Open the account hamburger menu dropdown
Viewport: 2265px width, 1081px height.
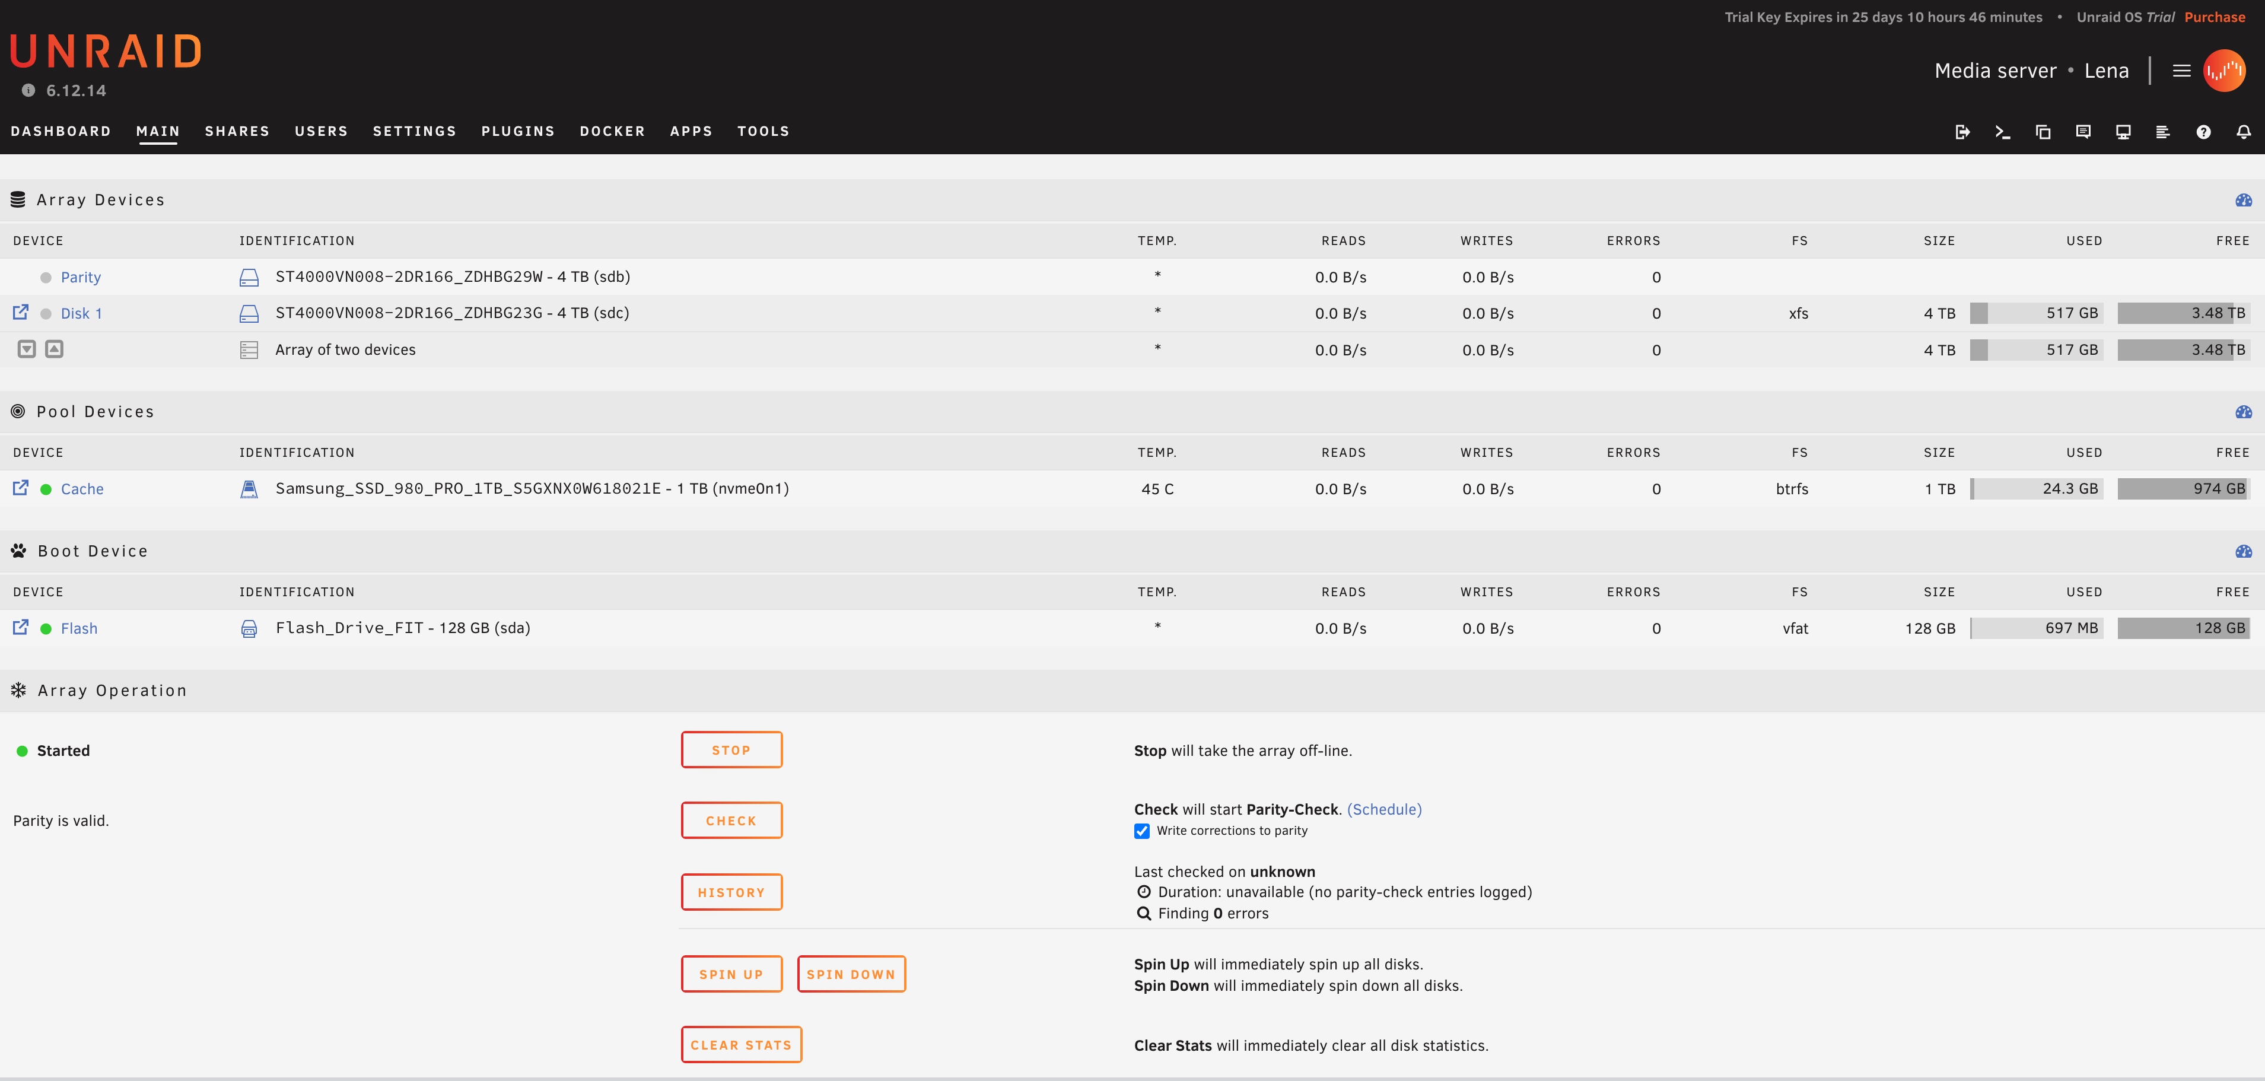[x=2181, y=71]
